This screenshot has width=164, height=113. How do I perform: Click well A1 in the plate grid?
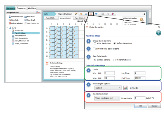coord(52,28)
